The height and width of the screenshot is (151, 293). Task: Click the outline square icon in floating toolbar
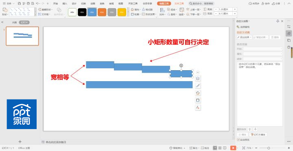pos(198,100)
